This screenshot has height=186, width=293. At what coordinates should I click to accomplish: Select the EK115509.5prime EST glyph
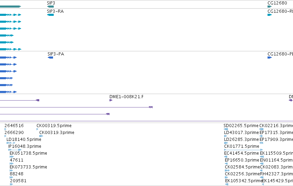click(x=262, y=157)
